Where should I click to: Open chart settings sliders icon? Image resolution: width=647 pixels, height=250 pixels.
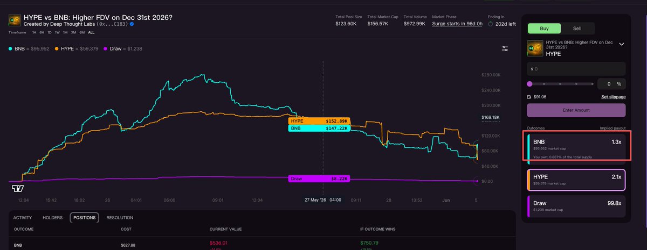click(x=505, y=48)
